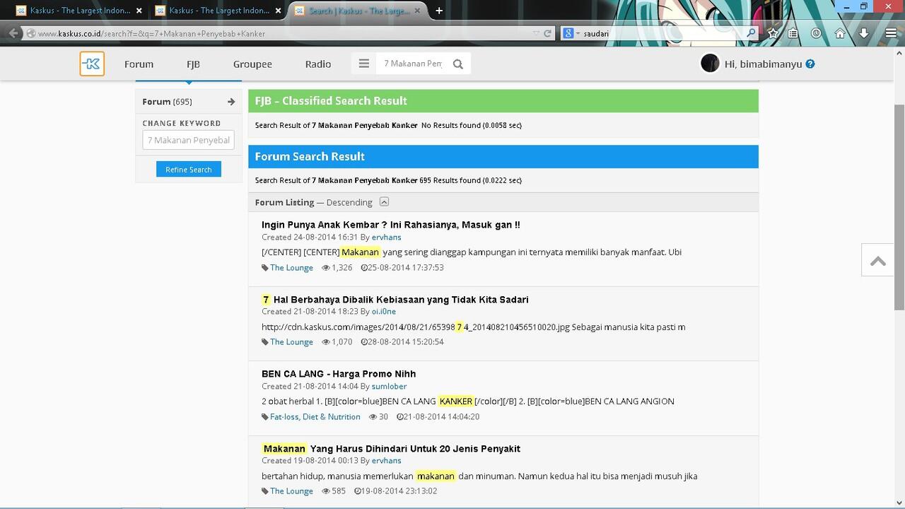Open thread Ingin Punya Anak Kembar
Viewport: 905px width, 509px height.
click(x=391, y=225)
